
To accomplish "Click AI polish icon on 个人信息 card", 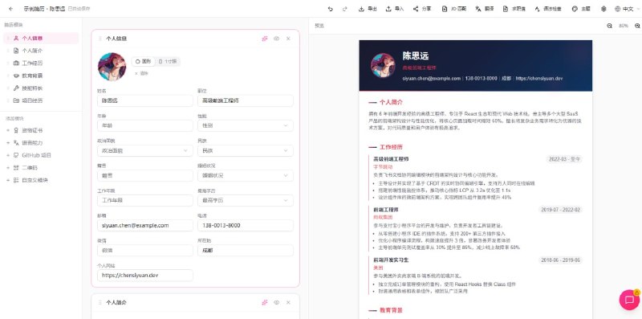I will pos(265,39).
